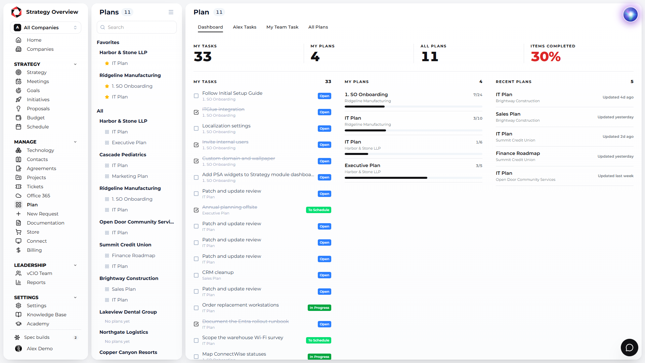This screenshot has height=363, width=645.
Task: Check the CRM cleanup task checkbox
Action: [196, 275]
